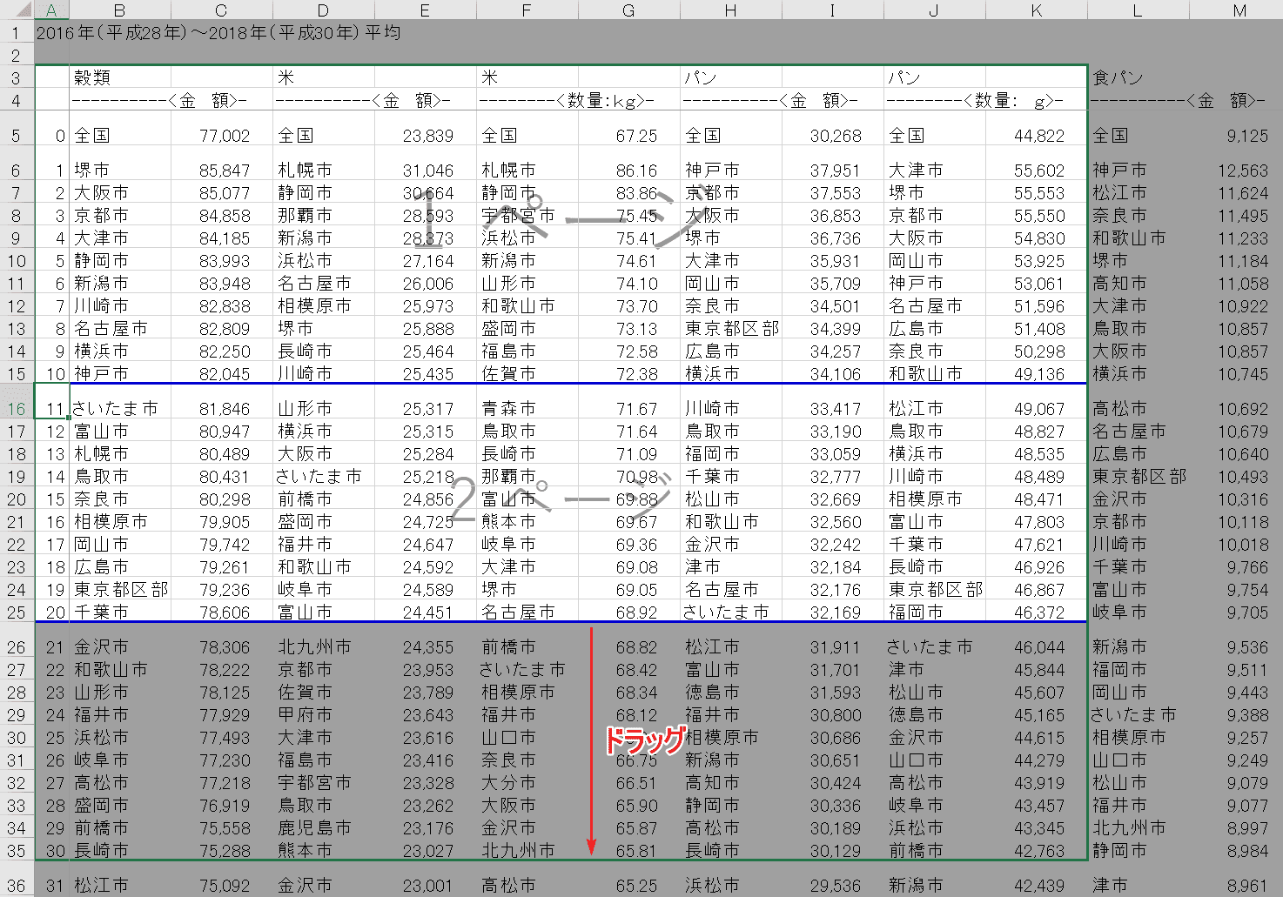Click '静岡市' cell beside 8,984
The height and width of the screenshot is (897, 1283).
(1138, 851)
